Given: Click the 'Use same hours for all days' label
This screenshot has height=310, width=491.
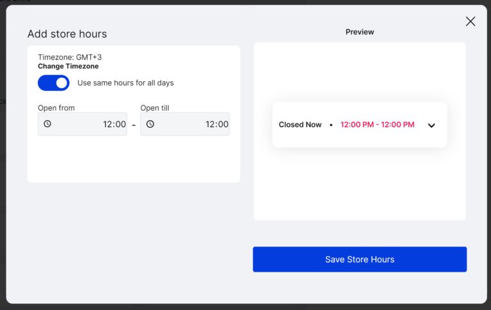Looking at the screenshot, I should pyautogui.click(x=125, y=82).
